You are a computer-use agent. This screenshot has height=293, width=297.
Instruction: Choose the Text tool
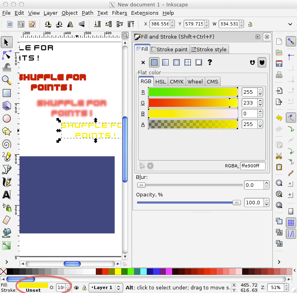pyautogui.click(x=7, y=195)
